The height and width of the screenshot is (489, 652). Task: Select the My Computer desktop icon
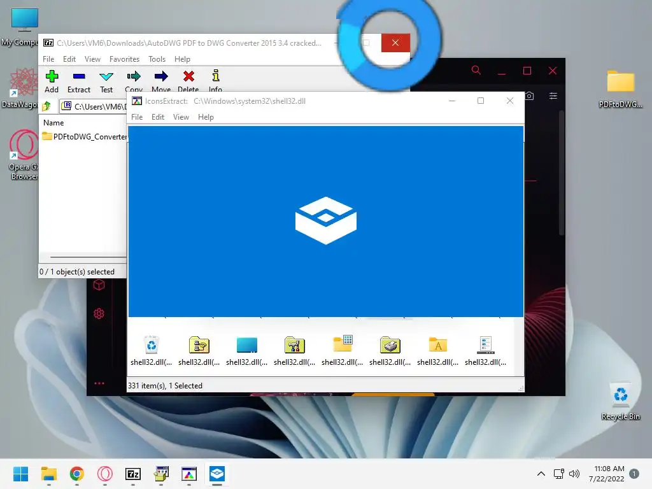click(24, 27)
